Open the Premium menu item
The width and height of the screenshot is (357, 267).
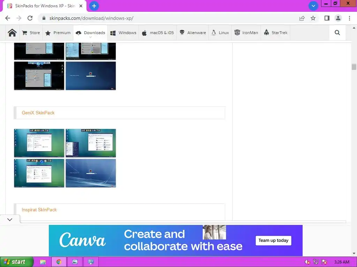tap(58, 33)
